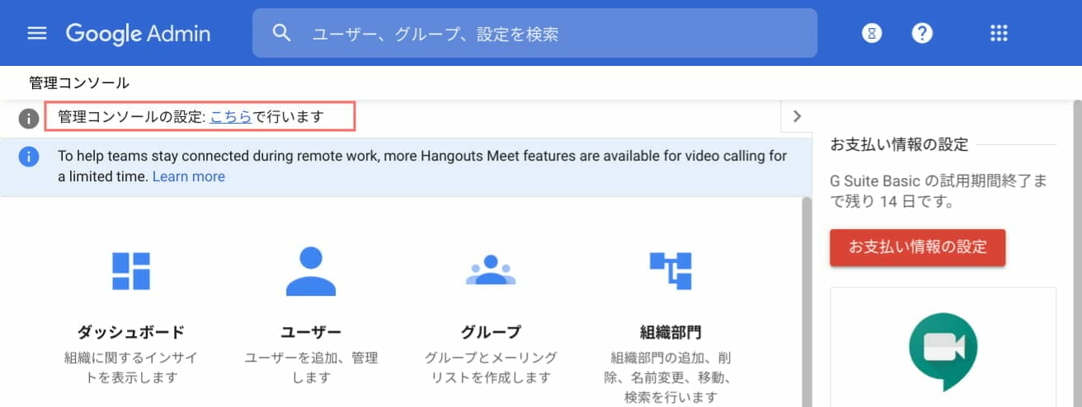Click the G Suite Basic trial period text
Image resolution: width=1082 pixels, height=407 pixels.
(x=939, y=190)
